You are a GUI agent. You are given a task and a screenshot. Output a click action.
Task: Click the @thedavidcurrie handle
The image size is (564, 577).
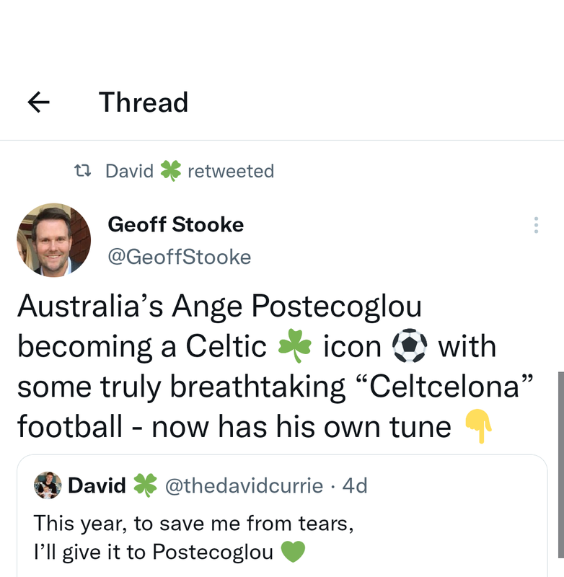coord(244,485)
